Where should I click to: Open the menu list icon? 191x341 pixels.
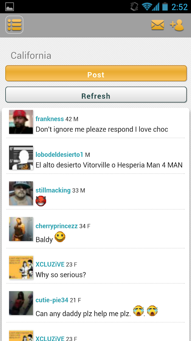14,25
